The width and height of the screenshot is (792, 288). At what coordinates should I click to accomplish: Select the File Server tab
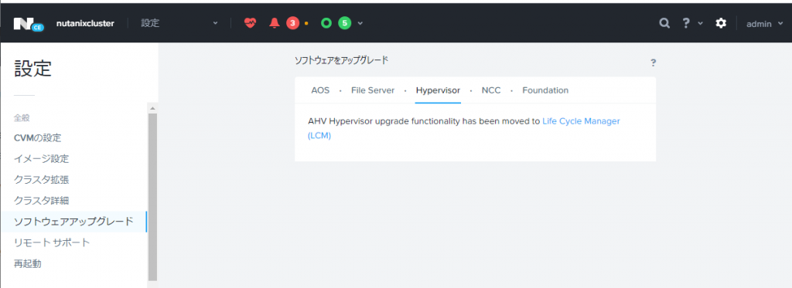372,90
